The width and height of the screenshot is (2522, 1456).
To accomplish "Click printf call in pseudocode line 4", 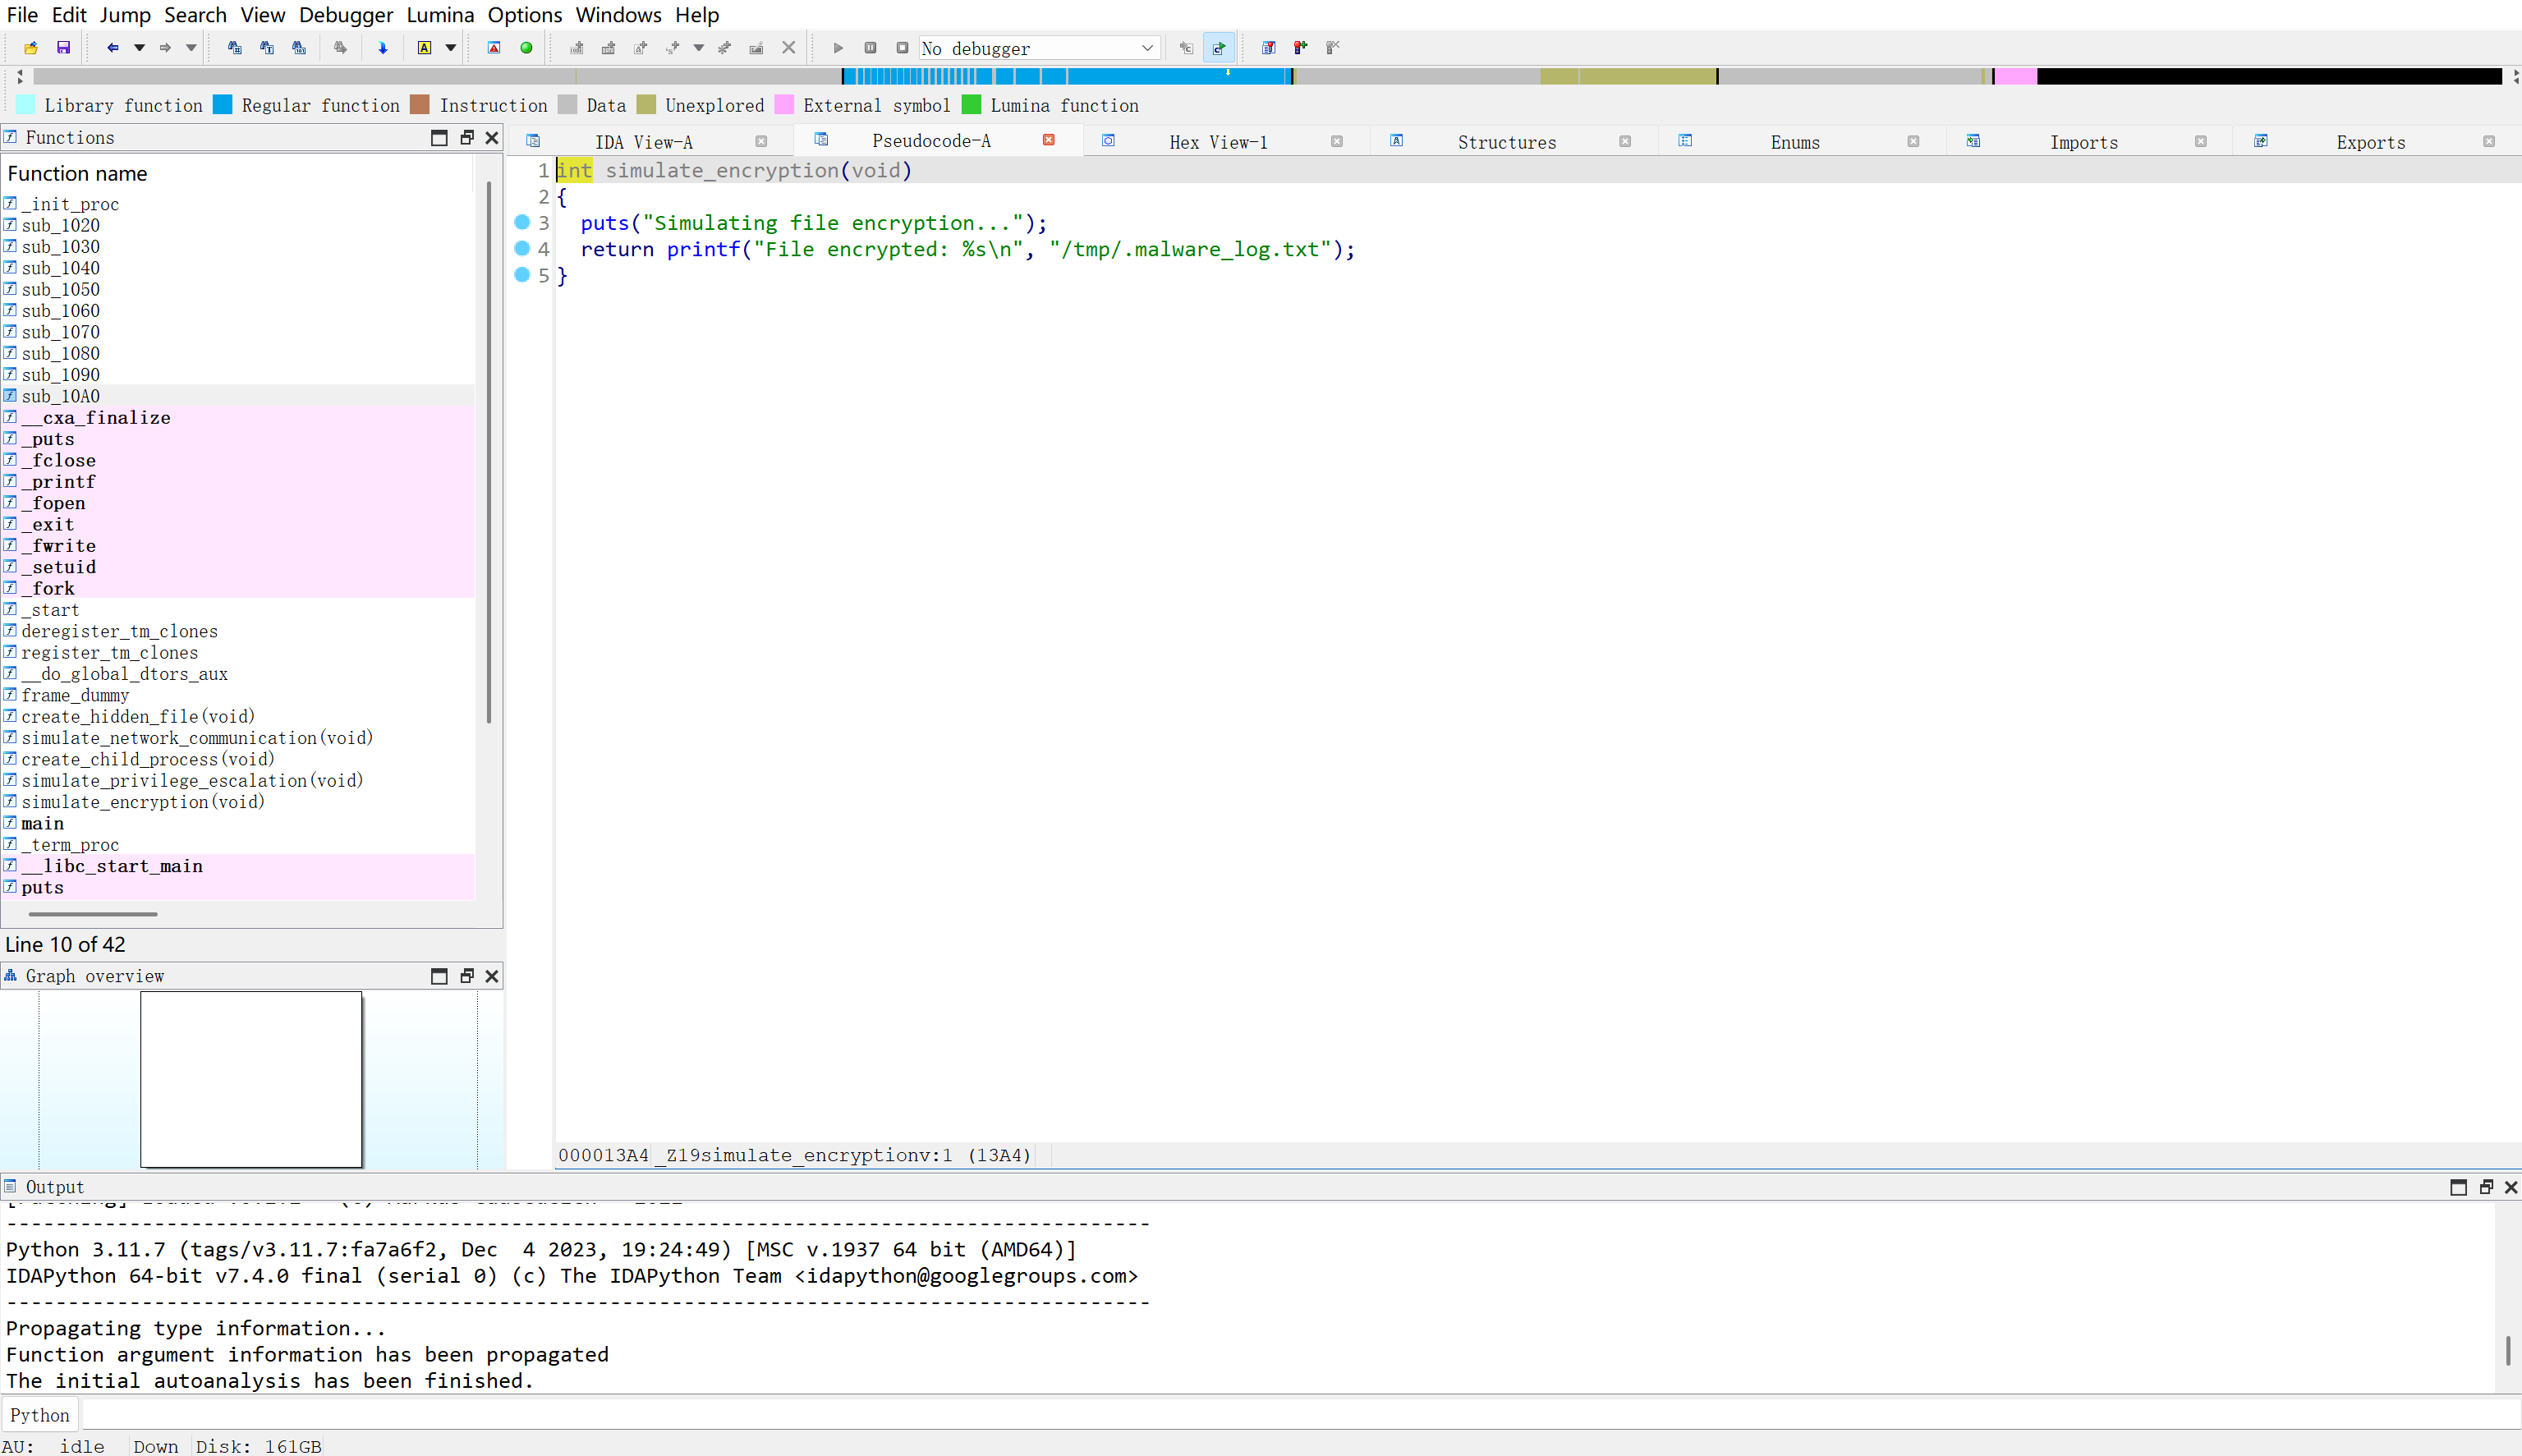I will [703, 249].
